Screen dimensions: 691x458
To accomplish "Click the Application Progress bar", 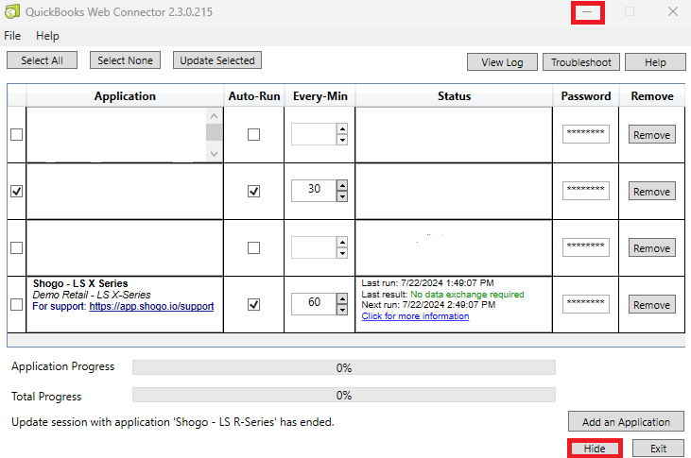I will (344, 367).
